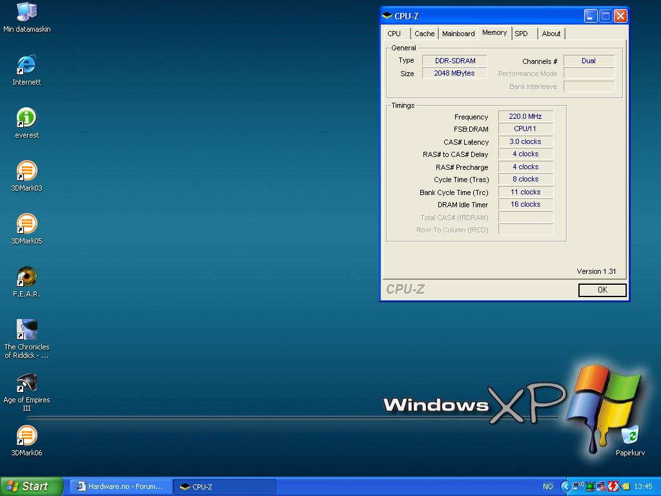The width and height of the screenshot is (661, 496).
Task: Click the OK button in CPU-Z
Action: click(602, 290)
